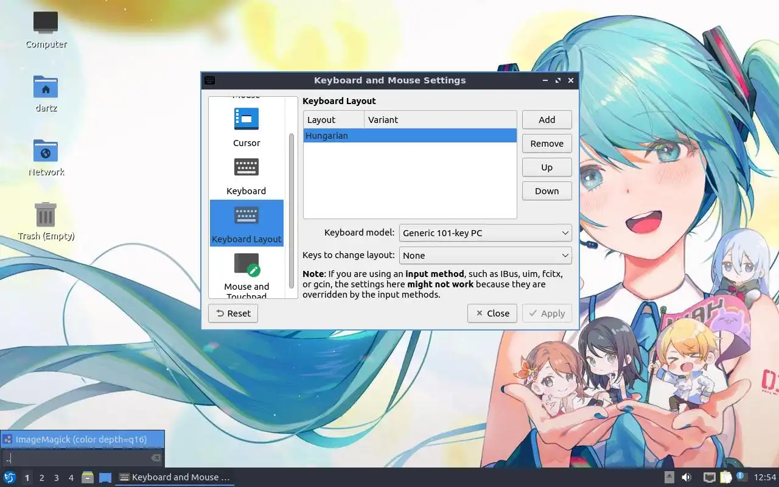This screenshot has width=779, height=487.
Task: Switch to workspace 1
Action: pos(27,478)
